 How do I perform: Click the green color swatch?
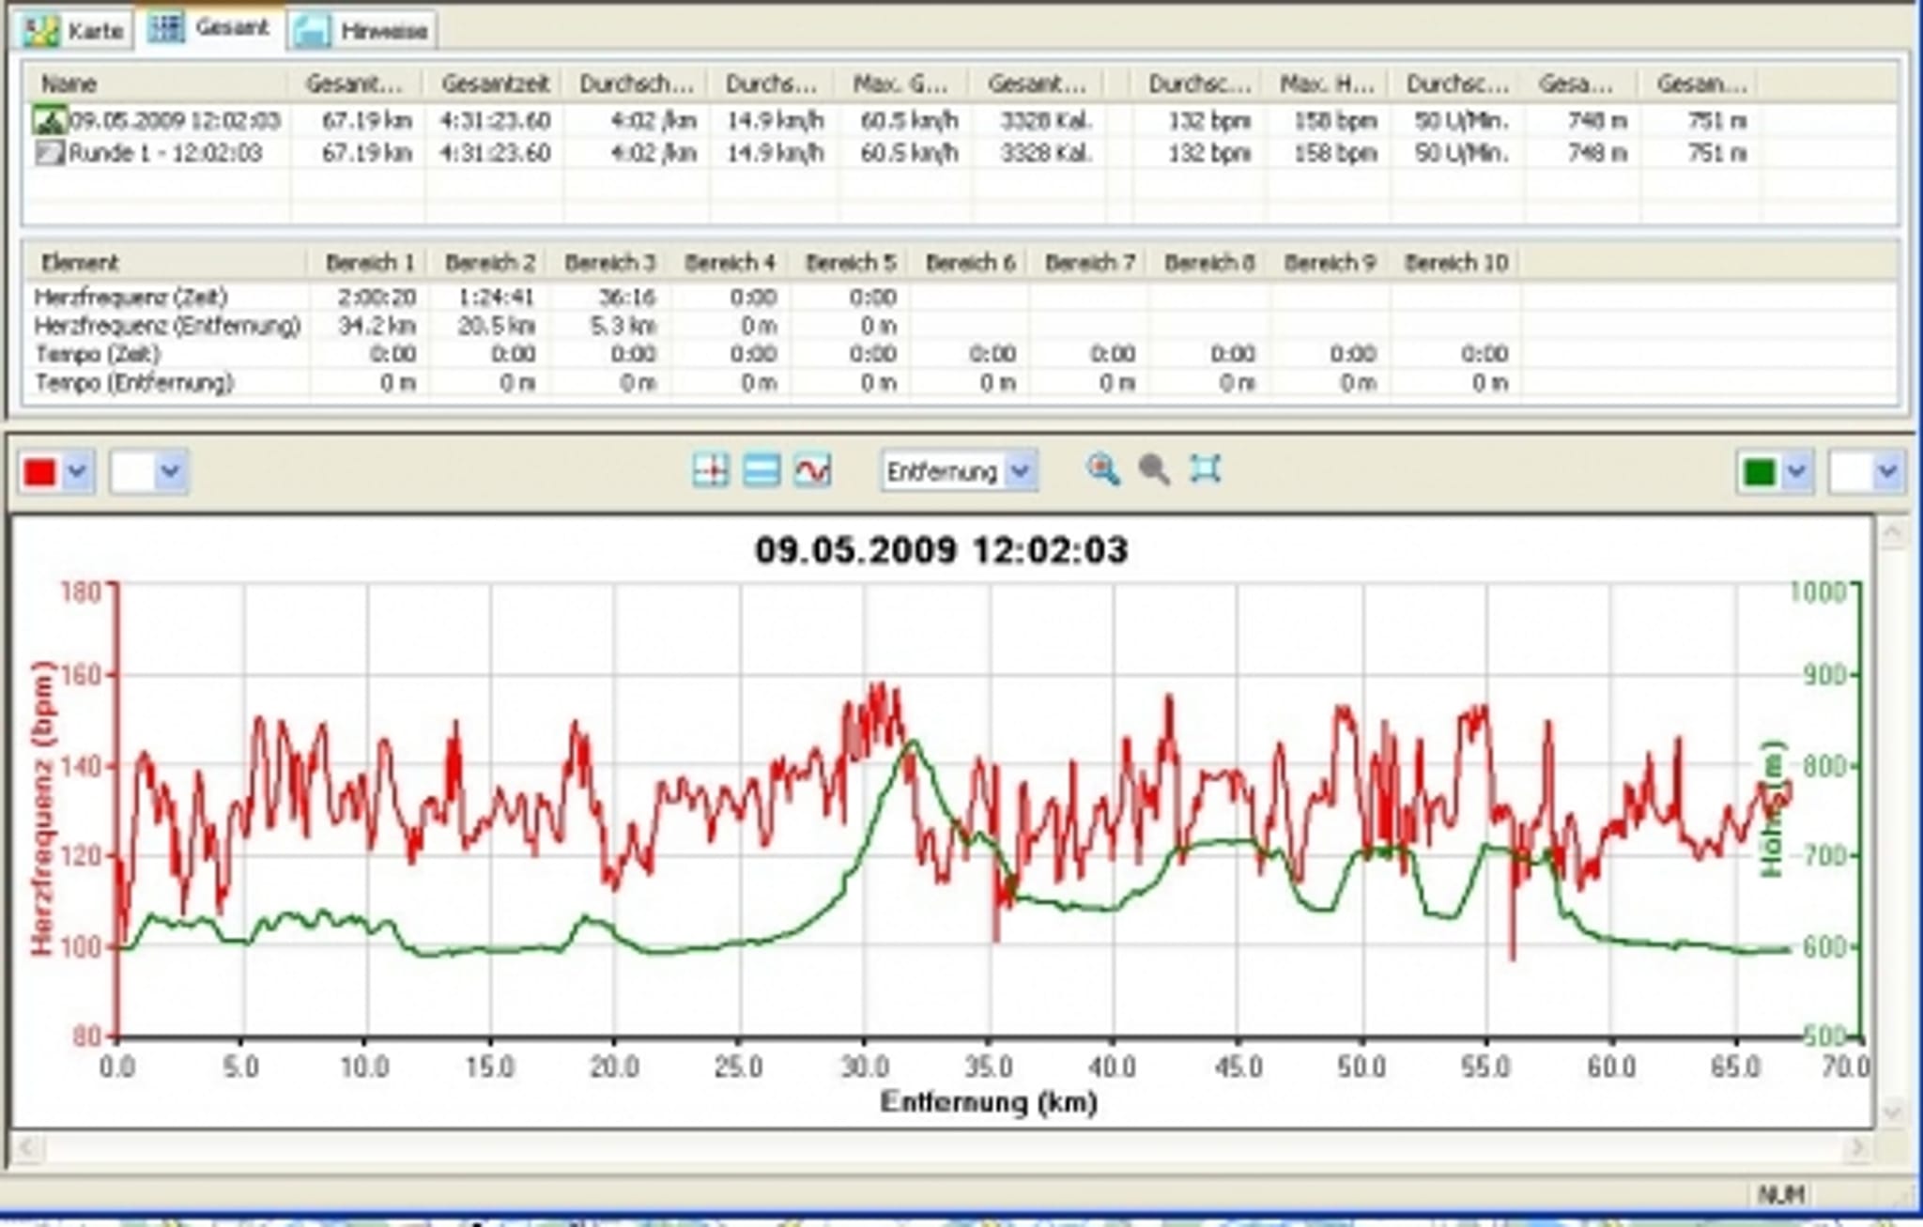1759,471
